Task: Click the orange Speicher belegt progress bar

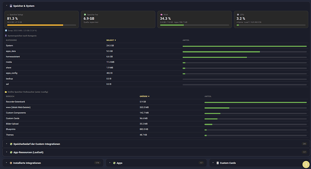Action: point(41,25)
